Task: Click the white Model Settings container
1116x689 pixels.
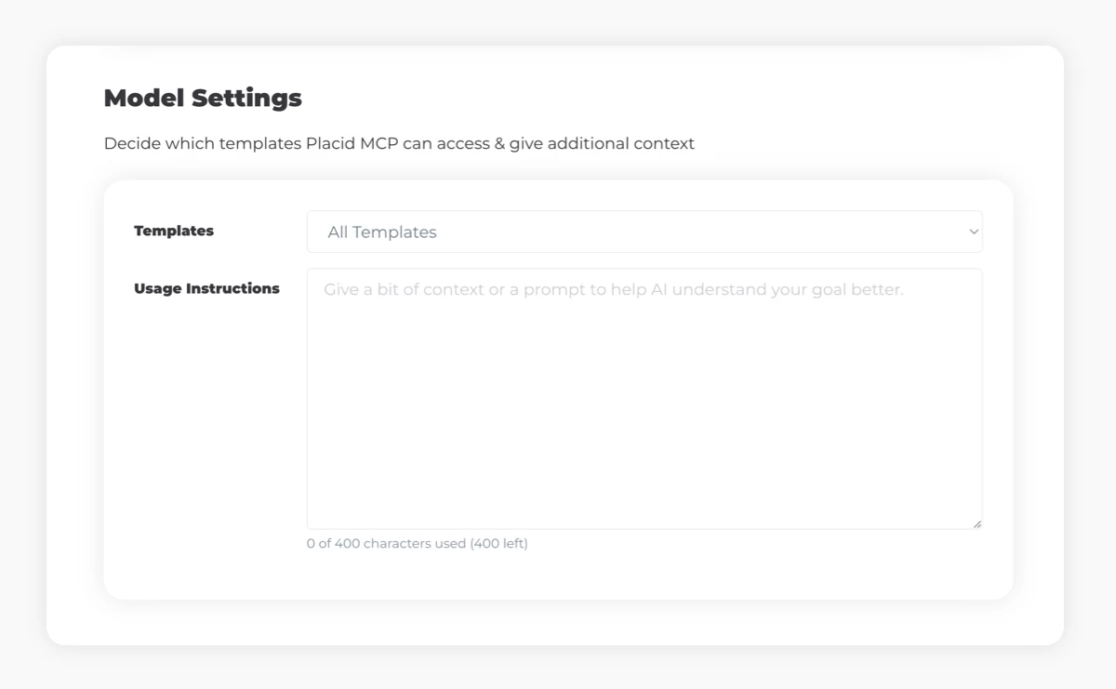Action: pos(558,623)
